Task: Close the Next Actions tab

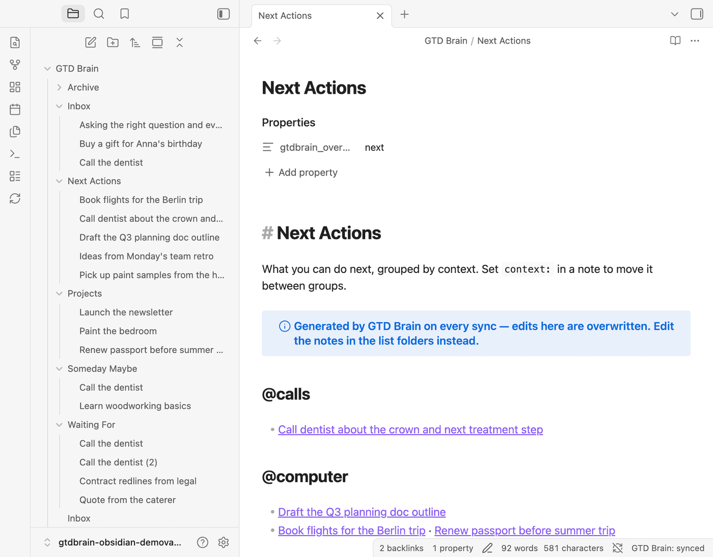Action: pyautogui.click(x=380, y=16)
